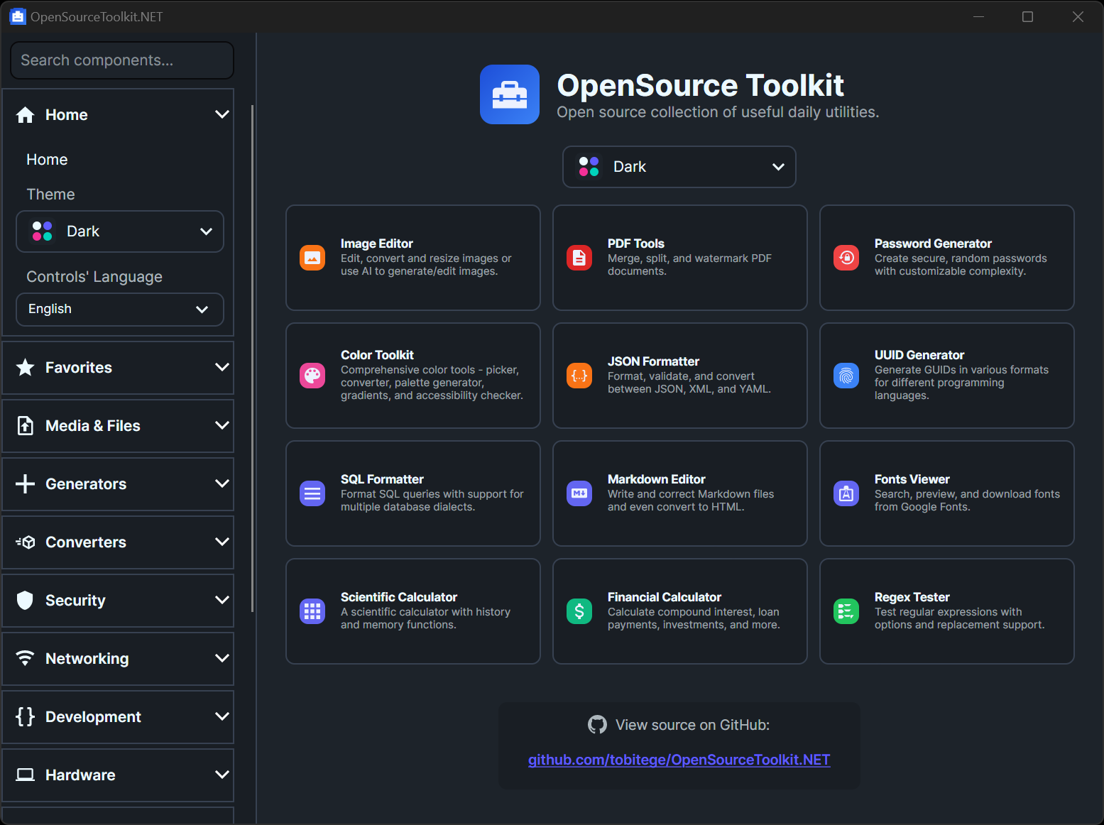Open the Color Toolkit
1104x825 pixels.
tap(412, 376)
